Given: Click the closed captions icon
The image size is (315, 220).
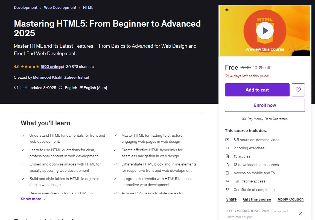Looking at the screenshot, I should [81, 88].
